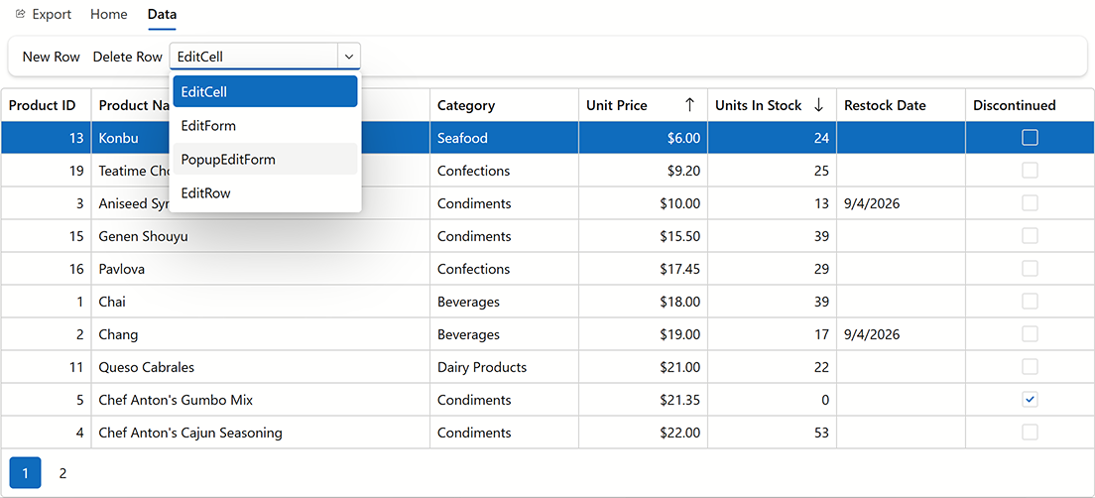The height and width of the screenshot is (498, 1095).
Task: Open the Export tab
Action: [x=44, y=14]
